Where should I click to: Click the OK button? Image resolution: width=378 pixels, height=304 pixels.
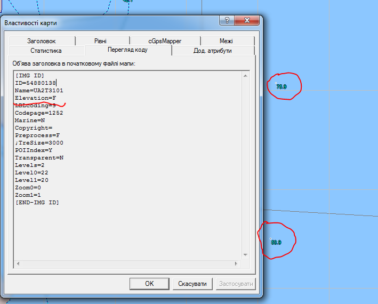click(149, 284)
